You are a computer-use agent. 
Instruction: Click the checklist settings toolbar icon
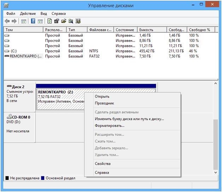click(78, 21)
